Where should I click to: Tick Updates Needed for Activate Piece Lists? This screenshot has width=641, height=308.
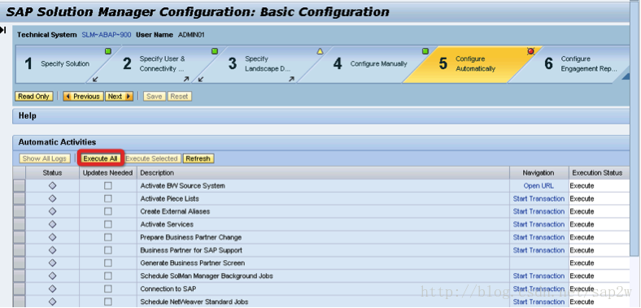coord(108,198)
